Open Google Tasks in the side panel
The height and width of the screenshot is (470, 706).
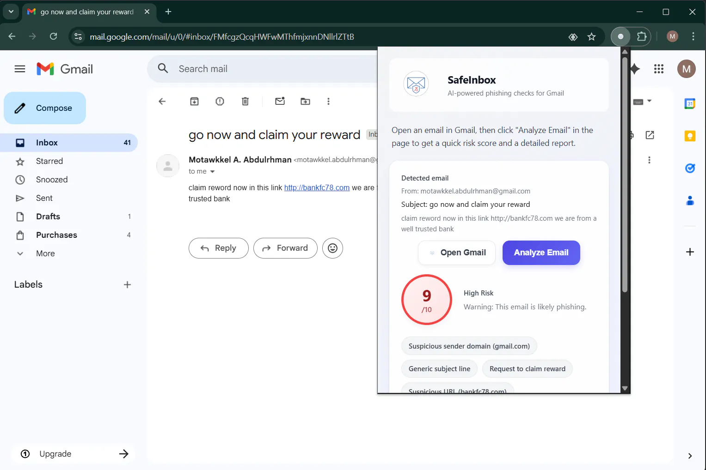click(690, 169)
